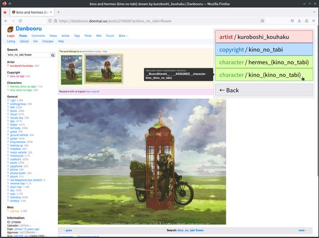Click wiki question mark beside 1girl
This screenshot has height=238, width=319.
(8, 100)
